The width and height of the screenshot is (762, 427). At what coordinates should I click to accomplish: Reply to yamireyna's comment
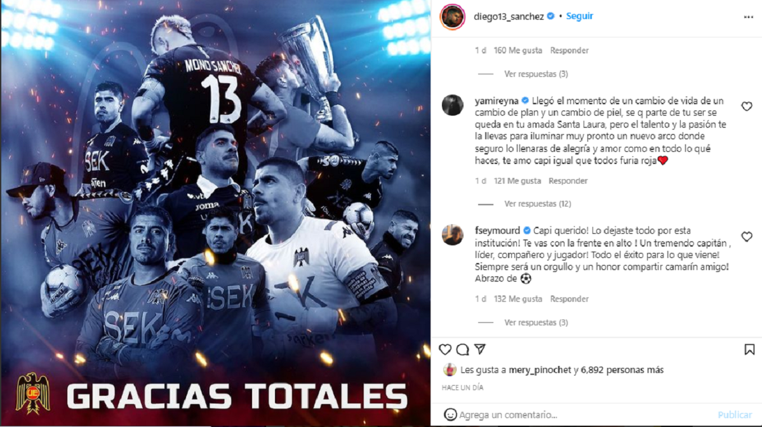[568, 181]
